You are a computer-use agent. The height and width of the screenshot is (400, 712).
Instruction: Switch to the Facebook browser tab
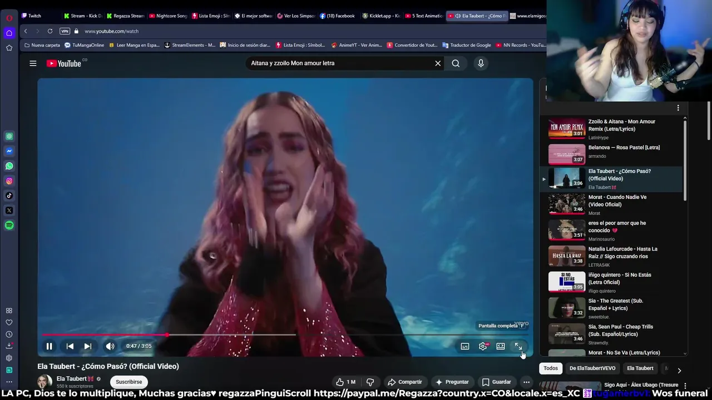pyautogui.click(x=339, y=16)
